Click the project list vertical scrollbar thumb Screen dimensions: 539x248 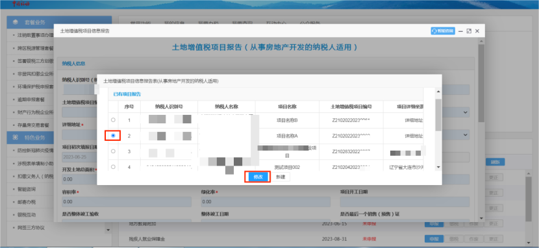(438, 115)
